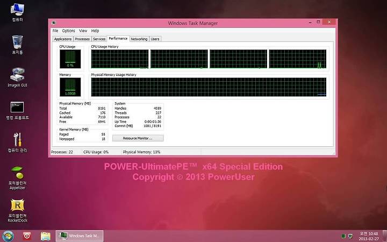Click the Resource Monitor button
The image size is (387, 242).
(x=138, y=138)
